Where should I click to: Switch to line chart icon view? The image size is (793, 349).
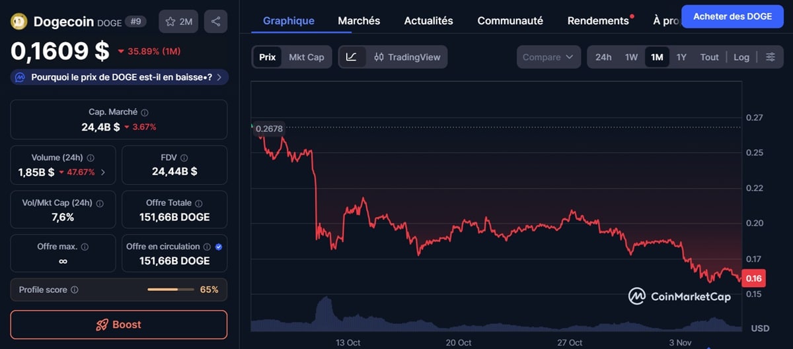tap(352, 57)
